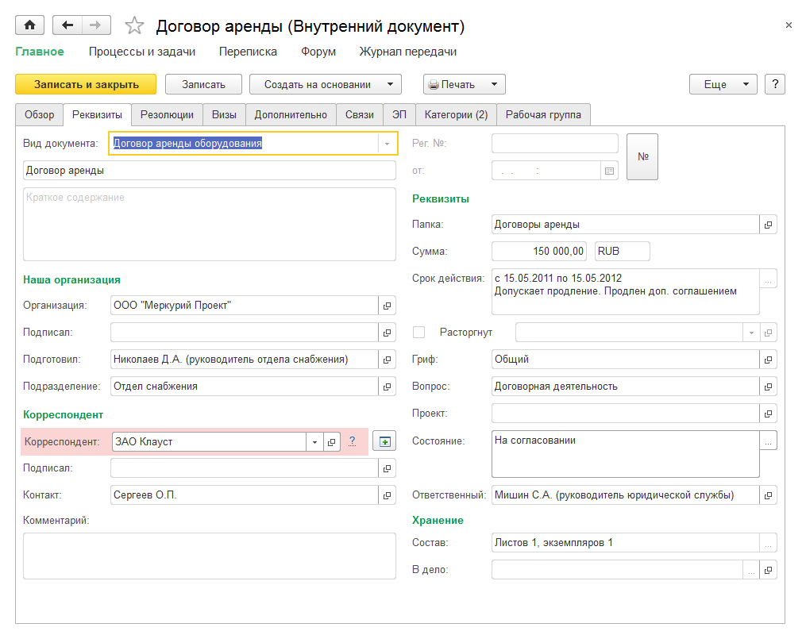
Task: Click the back navigation arrow
Action: pos(67,25)
